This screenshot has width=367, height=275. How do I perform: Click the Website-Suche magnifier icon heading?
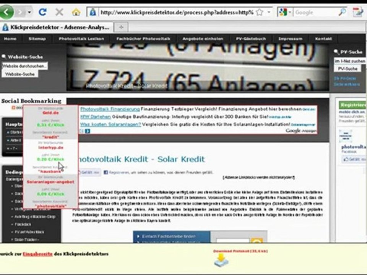[4, 57]
